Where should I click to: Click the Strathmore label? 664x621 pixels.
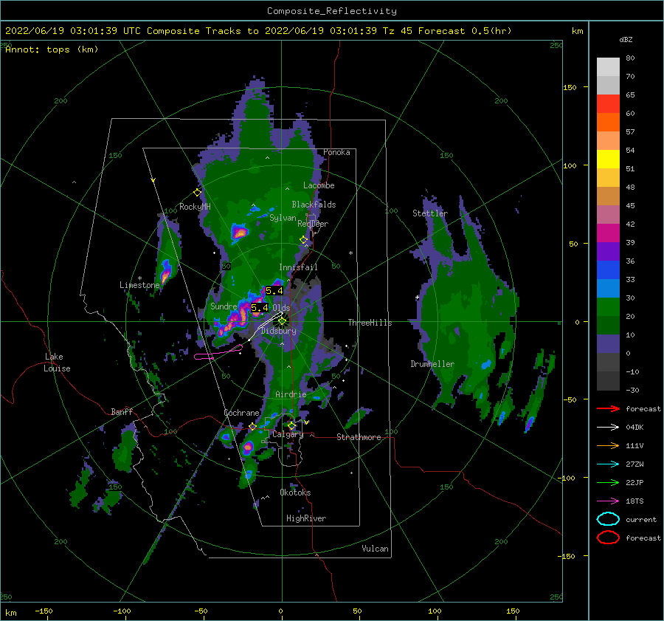[359, 437]
